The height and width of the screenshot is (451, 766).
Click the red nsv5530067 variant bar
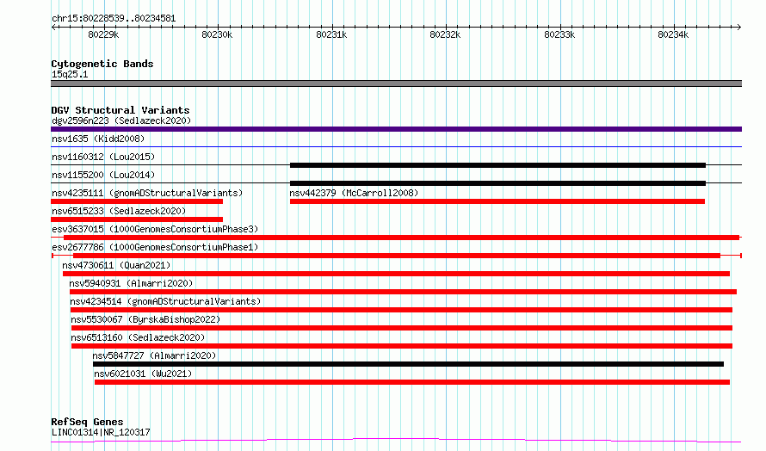402,328
